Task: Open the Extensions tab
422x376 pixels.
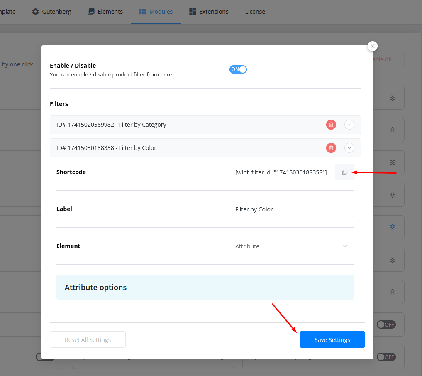Action: click(x=209, y=12)
